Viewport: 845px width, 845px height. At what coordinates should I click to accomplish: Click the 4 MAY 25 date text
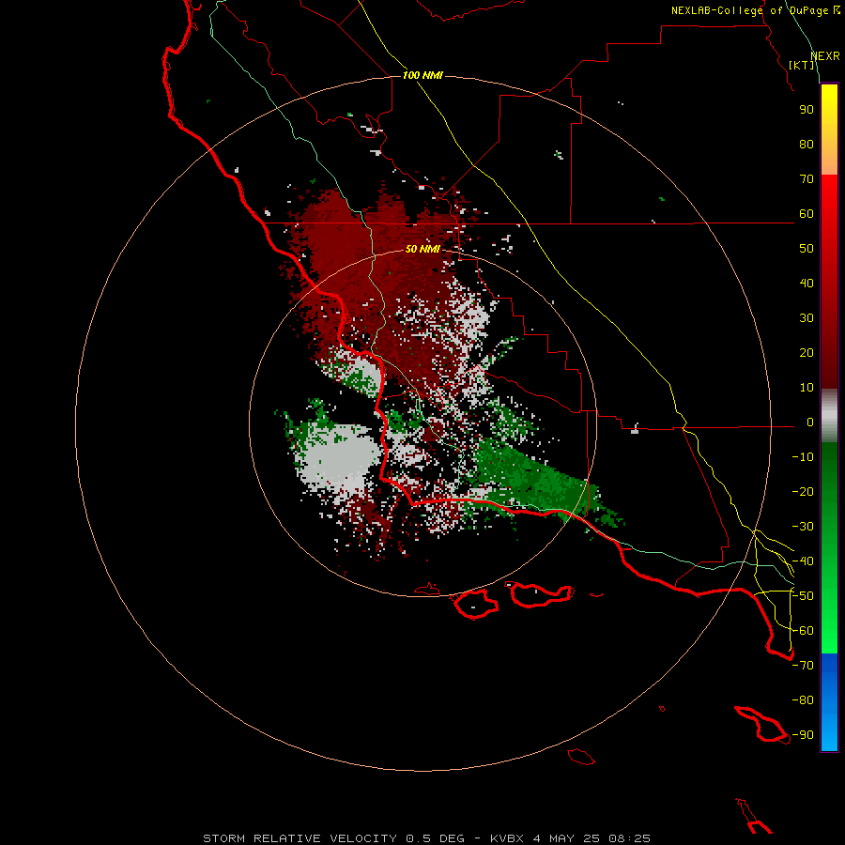(x=566, y=838)
